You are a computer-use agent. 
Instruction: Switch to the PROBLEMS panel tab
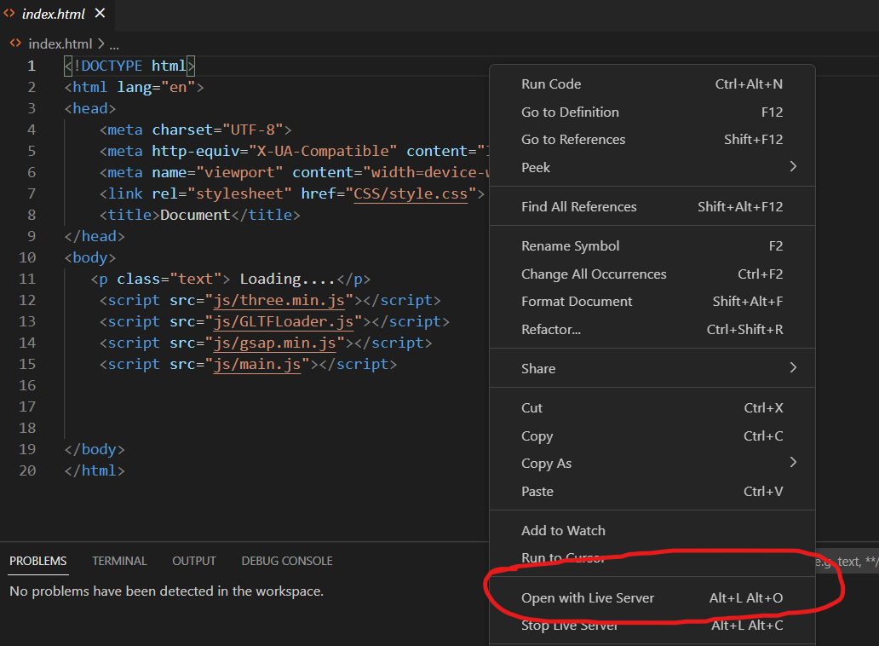pos(38,561)
